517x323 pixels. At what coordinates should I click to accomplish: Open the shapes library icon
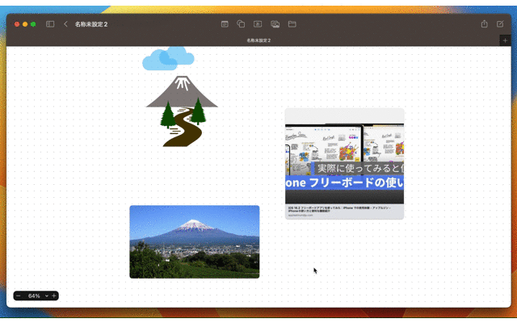pyautogui.click(x=241, y=23)
